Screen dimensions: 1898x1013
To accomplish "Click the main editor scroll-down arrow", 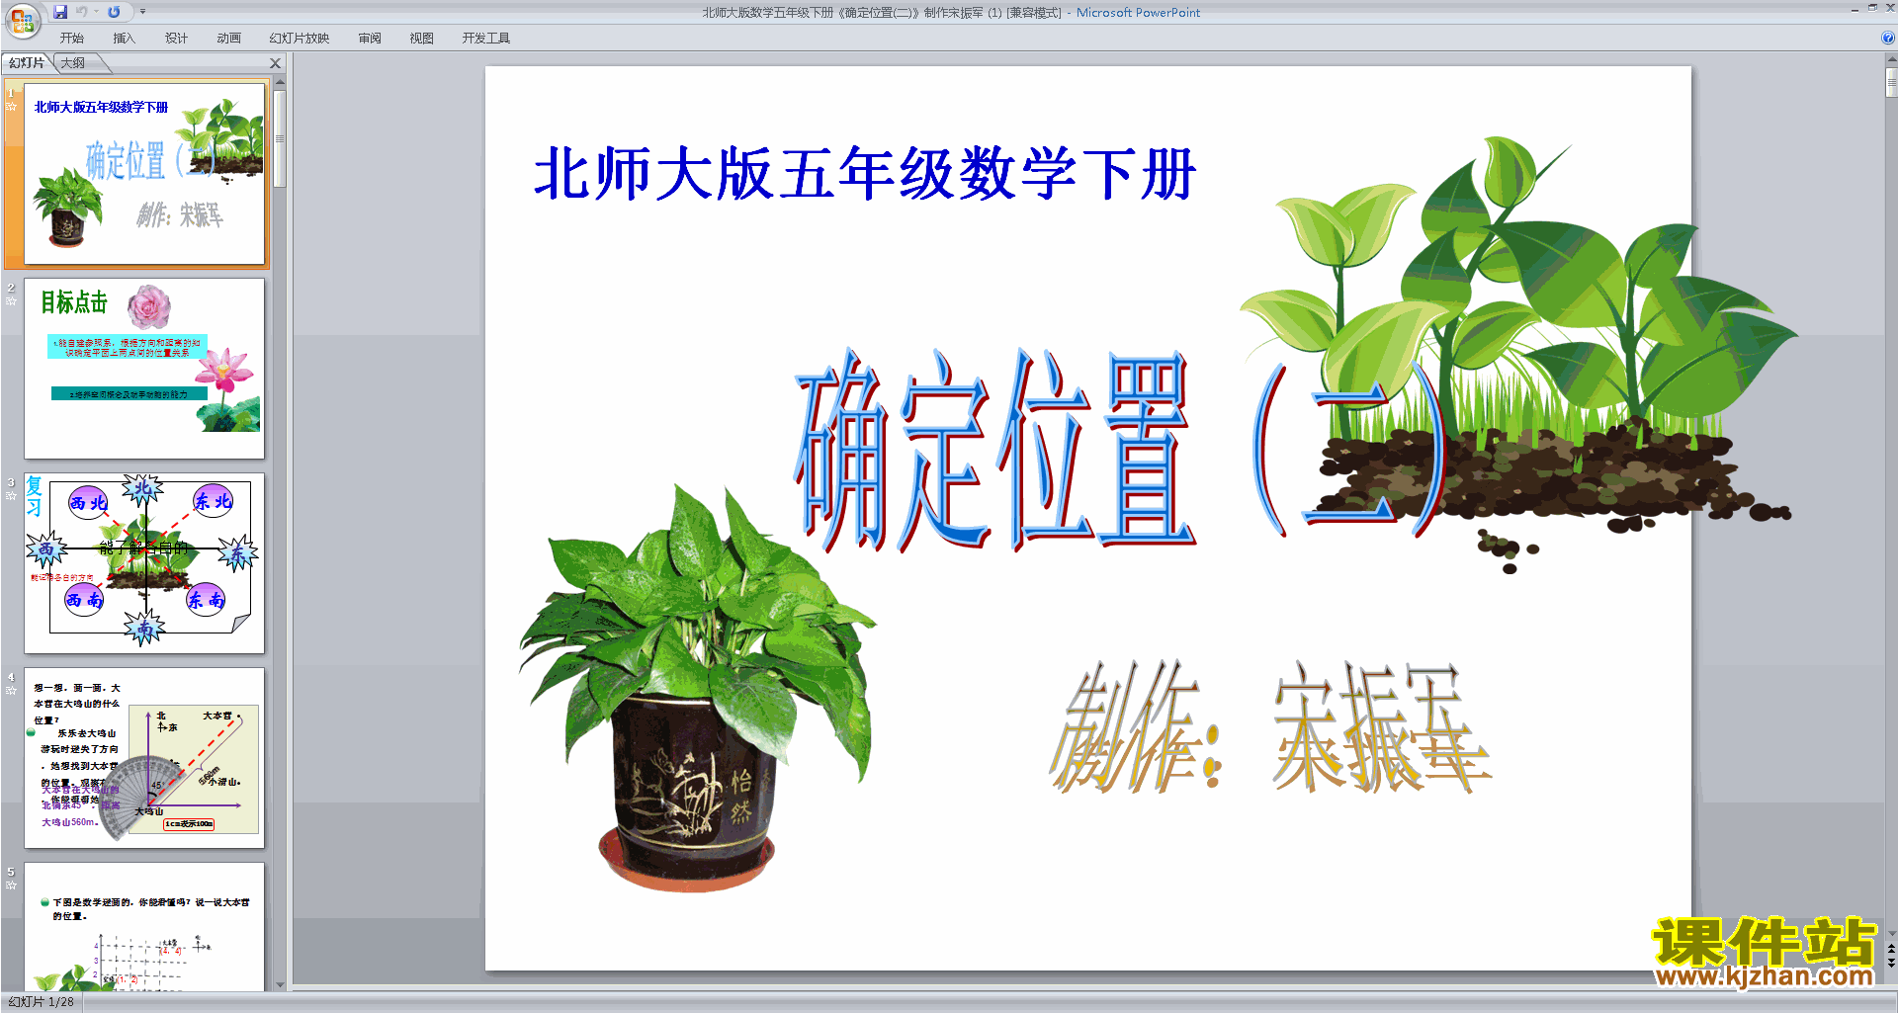I will pyautogui.click(x=1891, y=933).
